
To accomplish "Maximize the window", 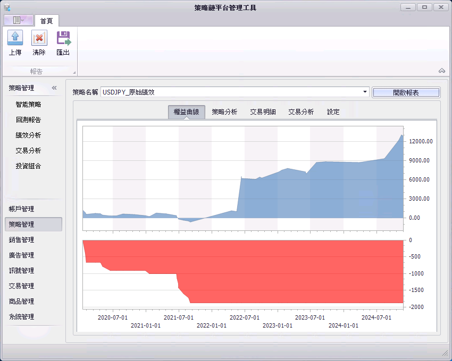I will coord(424,7).
